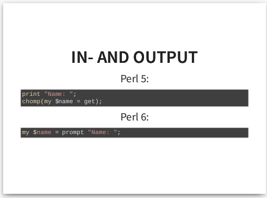Viewport: 267px width, 198px height.
Task: Click the print keyword in code
Action: 31,94
